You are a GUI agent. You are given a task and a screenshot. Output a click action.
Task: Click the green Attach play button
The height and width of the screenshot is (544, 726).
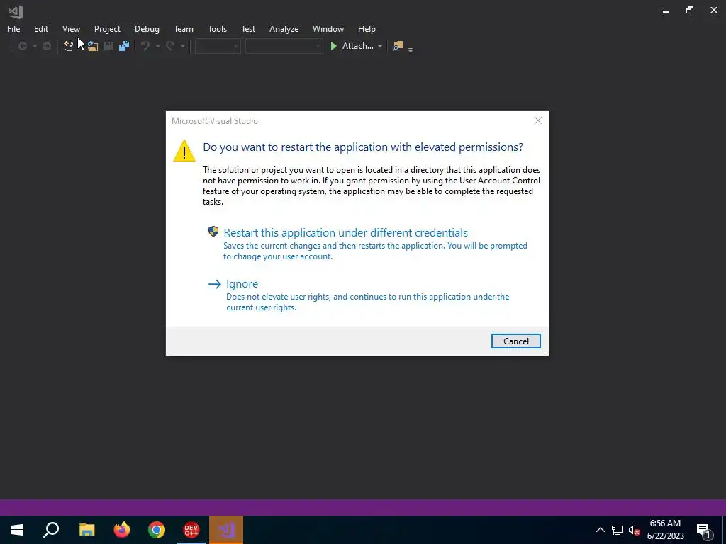click(x=333, y=46)
